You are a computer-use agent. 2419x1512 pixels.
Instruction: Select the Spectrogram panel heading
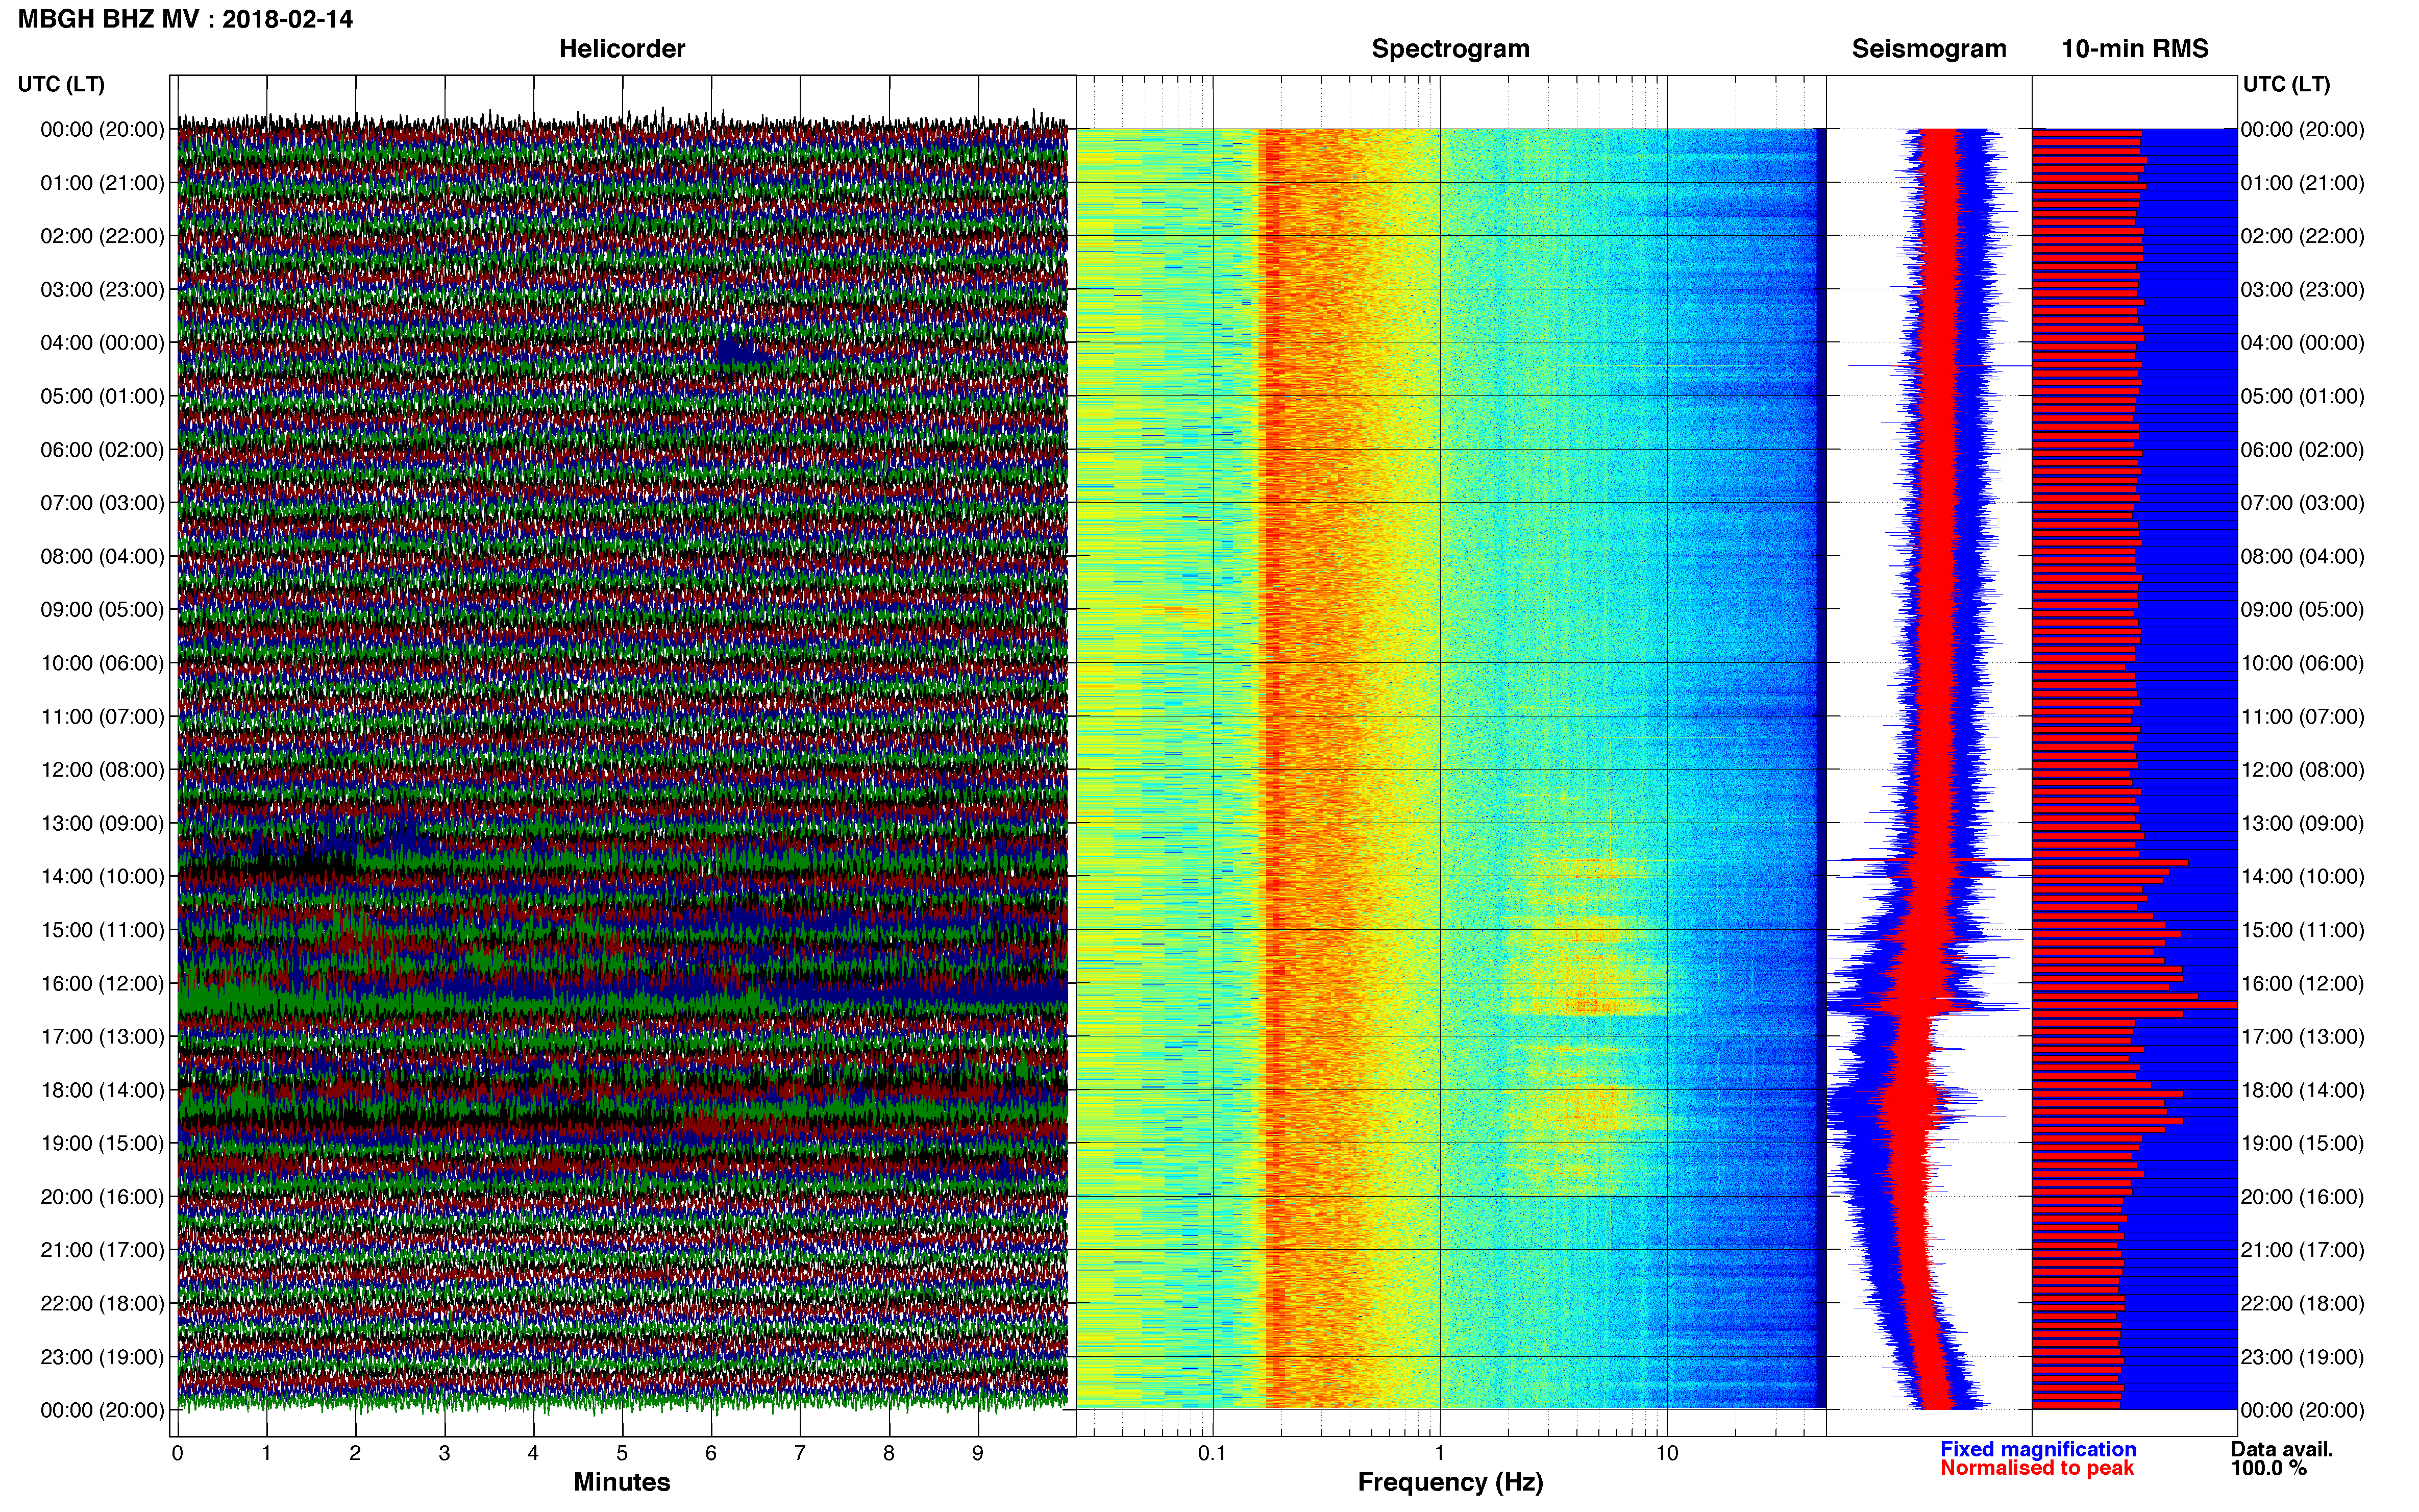point(1450,49)
